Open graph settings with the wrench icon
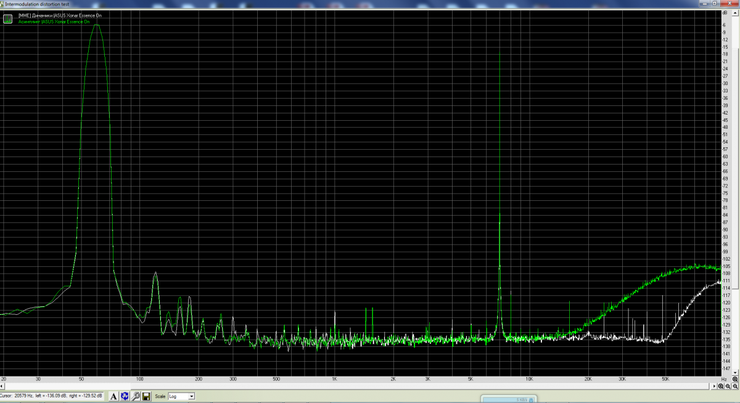 click(135, 396)
